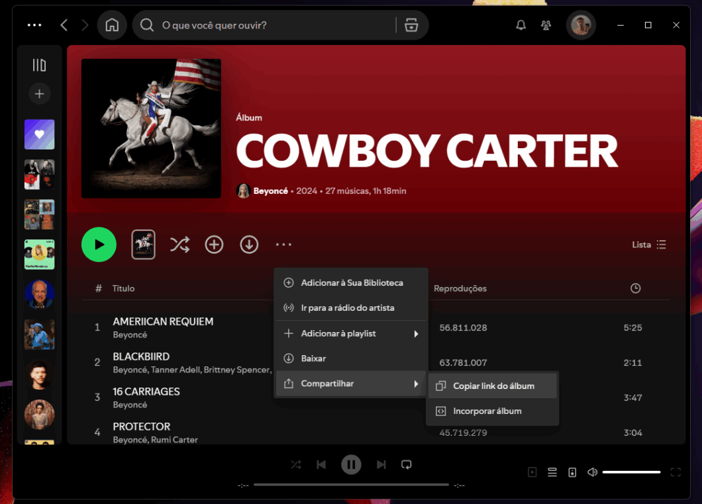Open the notifications bell
This screenshot has width=702, height=504.
pyautogui.click(x=521, y=24)
